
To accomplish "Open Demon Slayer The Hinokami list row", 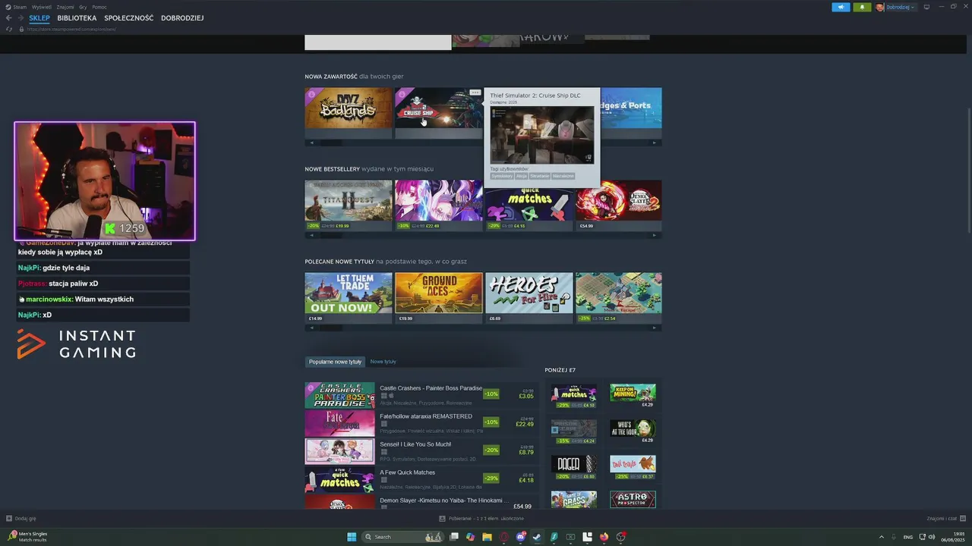I will click(421, 502).
